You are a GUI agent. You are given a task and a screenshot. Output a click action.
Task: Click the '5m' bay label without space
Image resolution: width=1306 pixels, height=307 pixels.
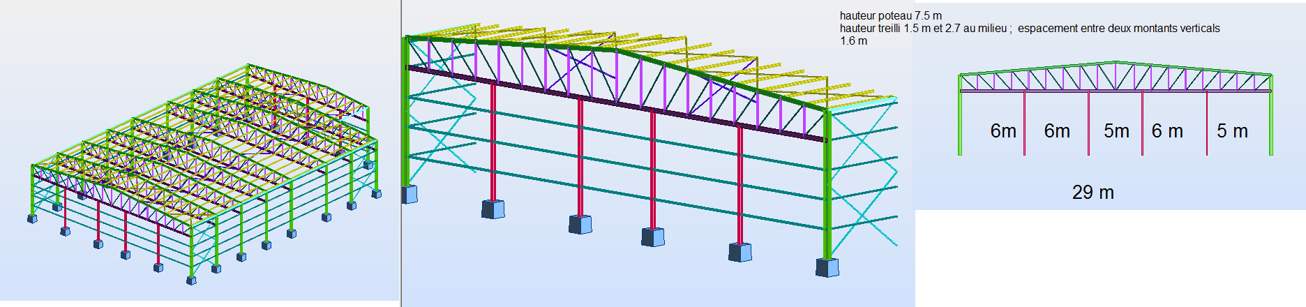click(x=1116, y=131)
